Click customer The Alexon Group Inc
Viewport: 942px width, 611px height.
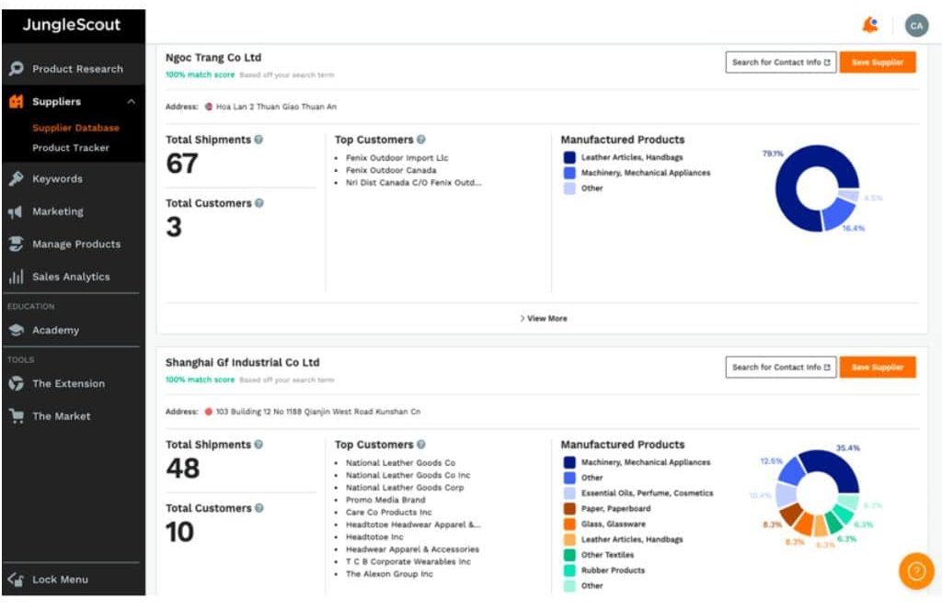pos(389,573)
